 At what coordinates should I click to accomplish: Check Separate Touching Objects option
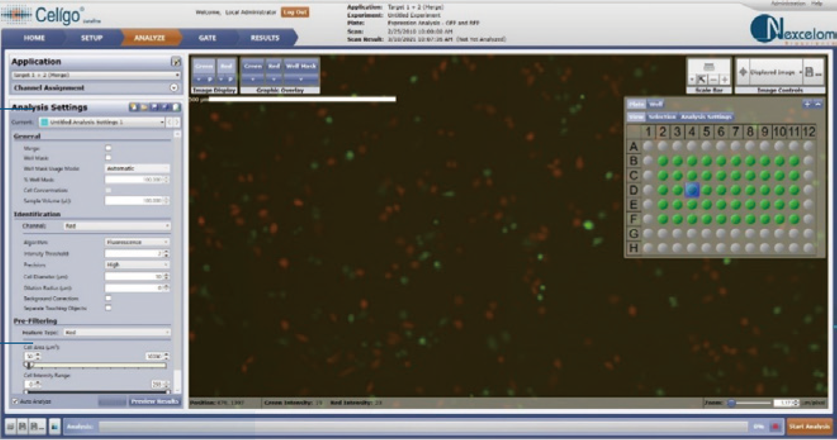point(108,308)
